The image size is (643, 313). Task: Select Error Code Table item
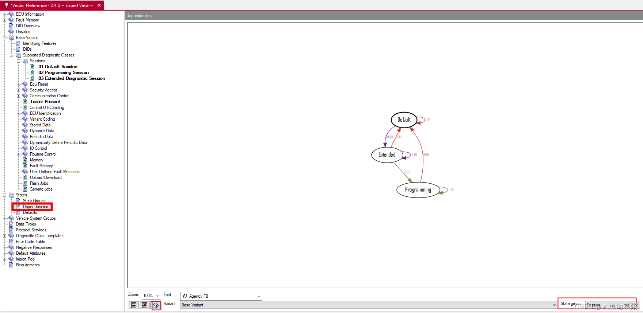[x=30, y=242]
